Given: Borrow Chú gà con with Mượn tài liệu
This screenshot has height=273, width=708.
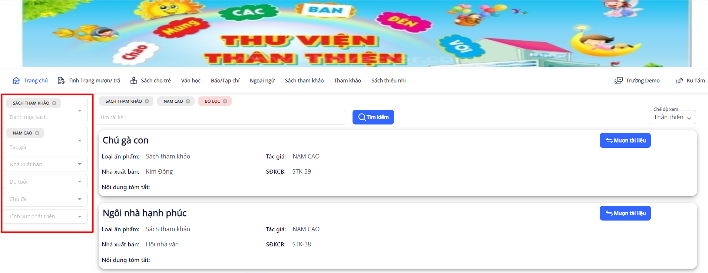Looking at the screenshot, I should click(625, 140).
